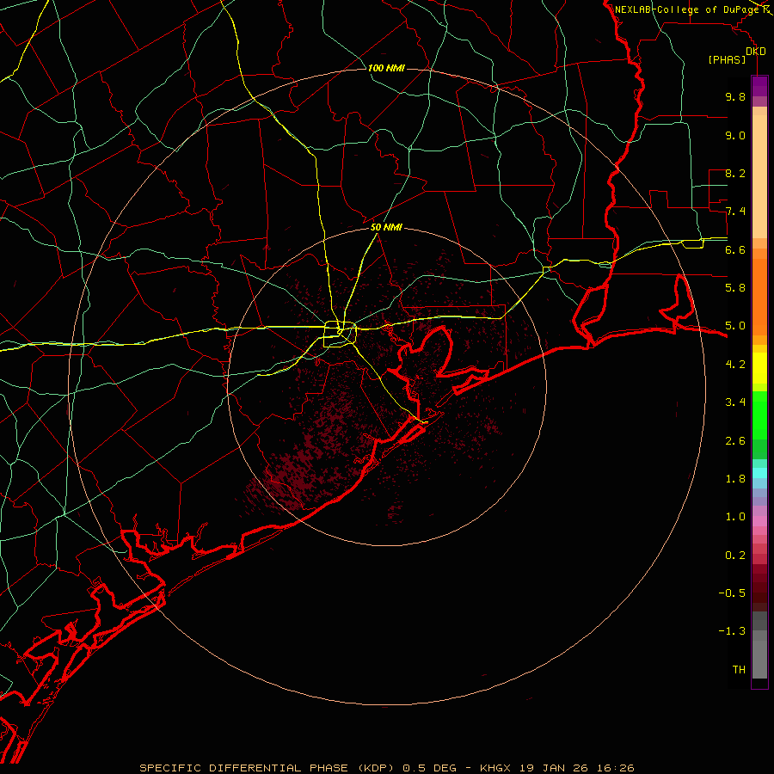The width and height of the screenshot is (774, 774).
Task: Pick the cyan band on color bar
Action: tap(759, 473)
